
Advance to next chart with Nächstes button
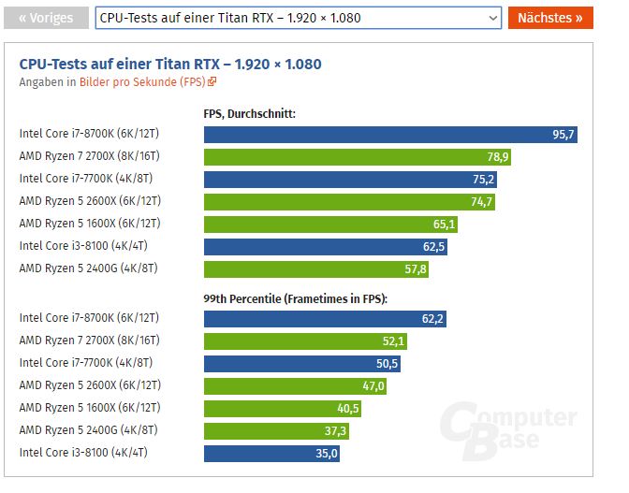550,18
